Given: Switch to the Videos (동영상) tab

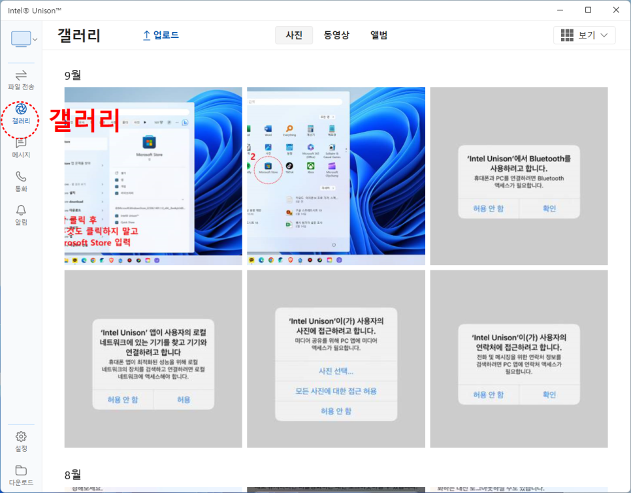Looking at the screenshot, I should click(336, 35).
